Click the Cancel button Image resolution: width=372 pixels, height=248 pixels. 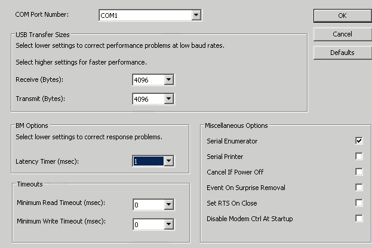coord(343,34)
